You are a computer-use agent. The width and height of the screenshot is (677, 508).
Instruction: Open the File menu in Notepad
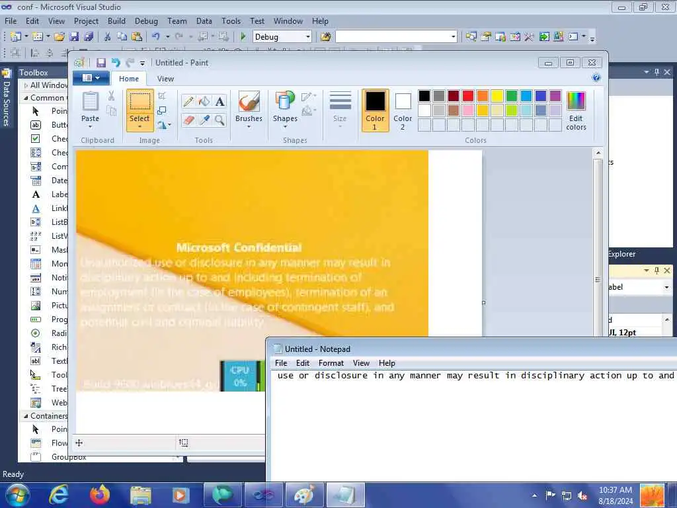(x=281, y=363)
